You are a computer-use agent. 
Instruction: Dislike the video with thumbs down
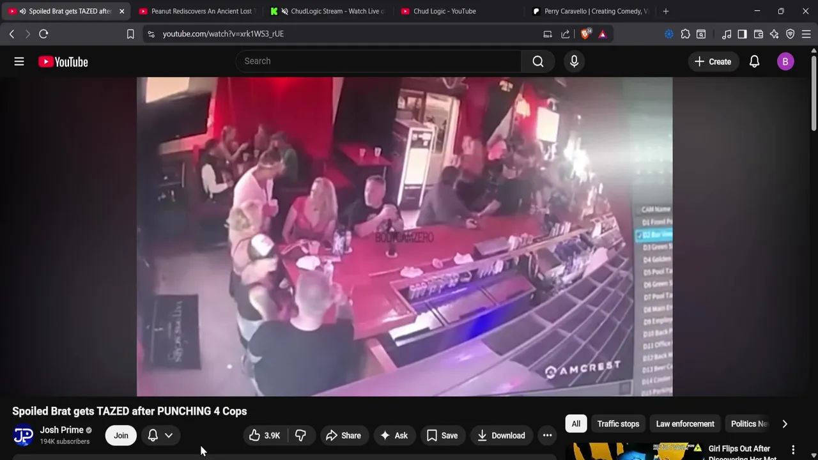[x=300, y=436]
